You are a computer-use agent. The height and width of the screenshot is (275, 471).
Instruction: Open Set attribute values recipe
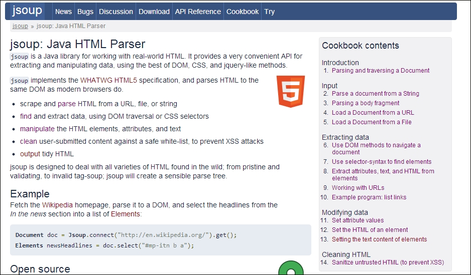tap(358, 220)
